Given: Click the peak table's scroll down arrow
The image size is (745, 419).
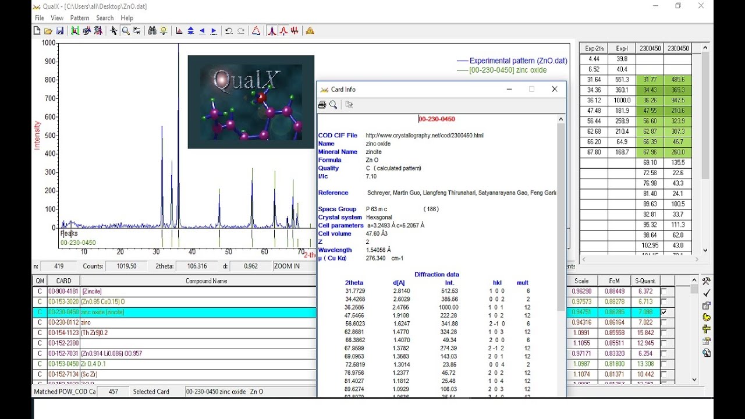Looking at the screenshot, I should [705, 250].
